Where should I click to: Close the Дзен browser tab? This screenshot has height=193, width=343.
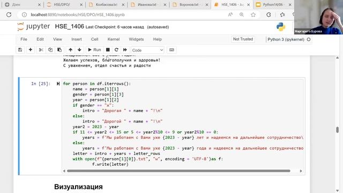(39, 5)
